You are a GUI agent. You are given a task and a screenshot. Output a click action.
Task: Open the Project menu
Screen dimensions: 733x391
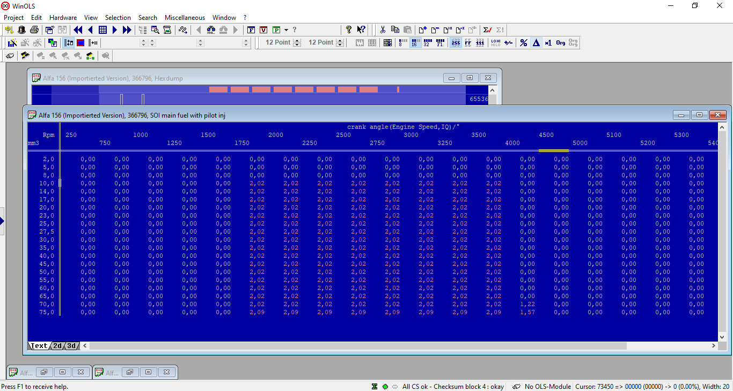click(14, 18)
